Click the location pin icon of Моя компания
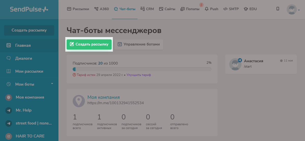This screenshot has height=141, width=305. click(79, 101)
